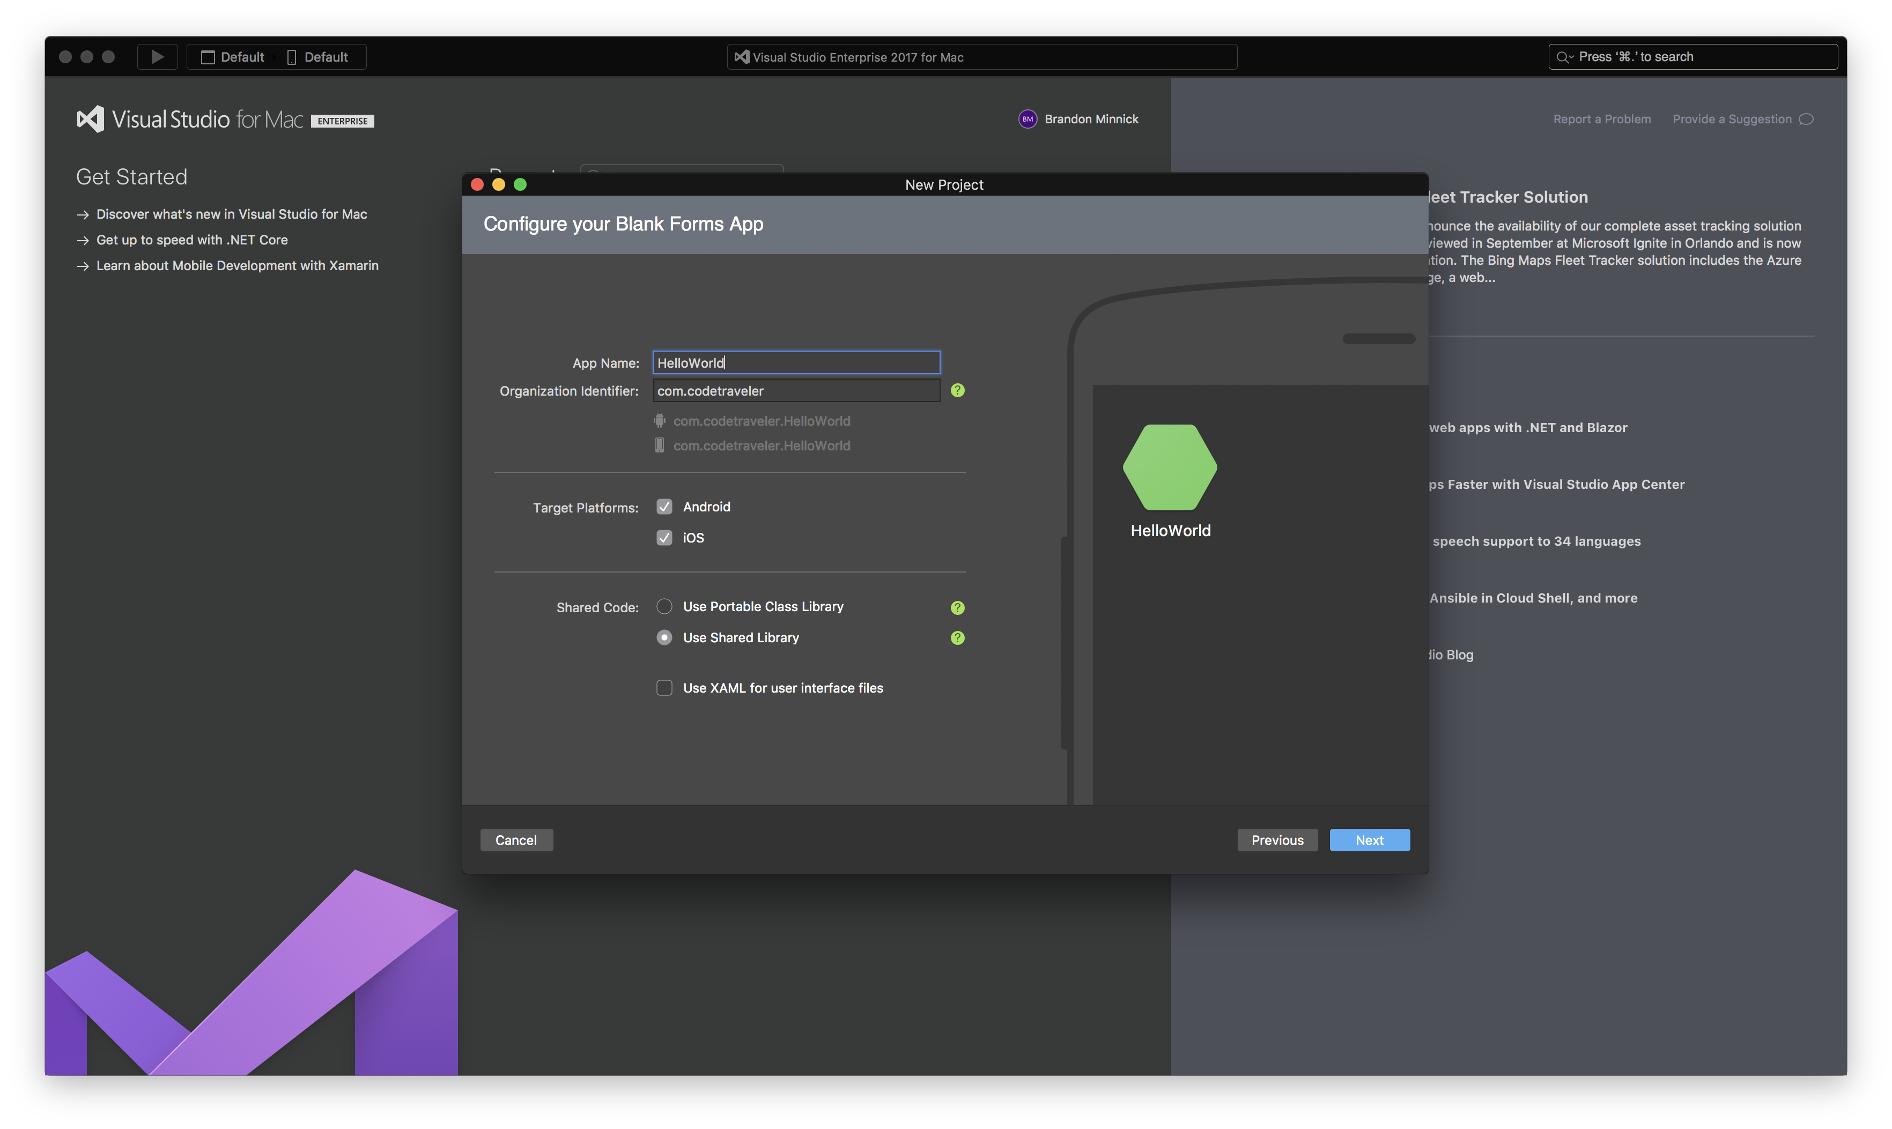Uncheck the iOS target platform
This screenshot has height=1129, width=1892.
pyautogui.click(x=664, y=538)
